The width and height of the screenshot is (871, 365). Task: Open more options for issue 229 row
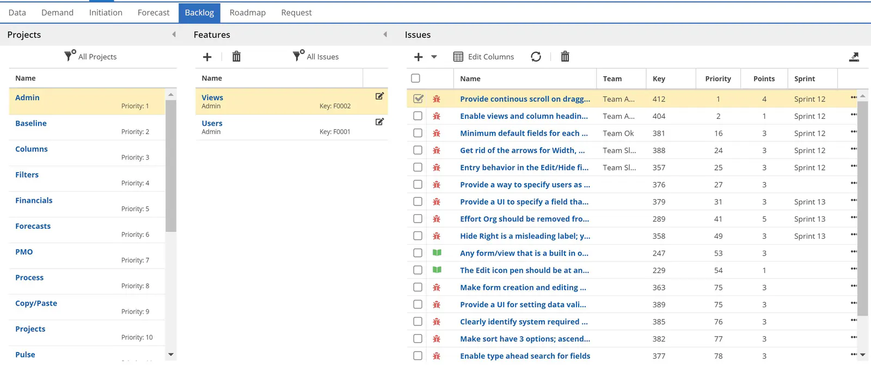point(854,269)
